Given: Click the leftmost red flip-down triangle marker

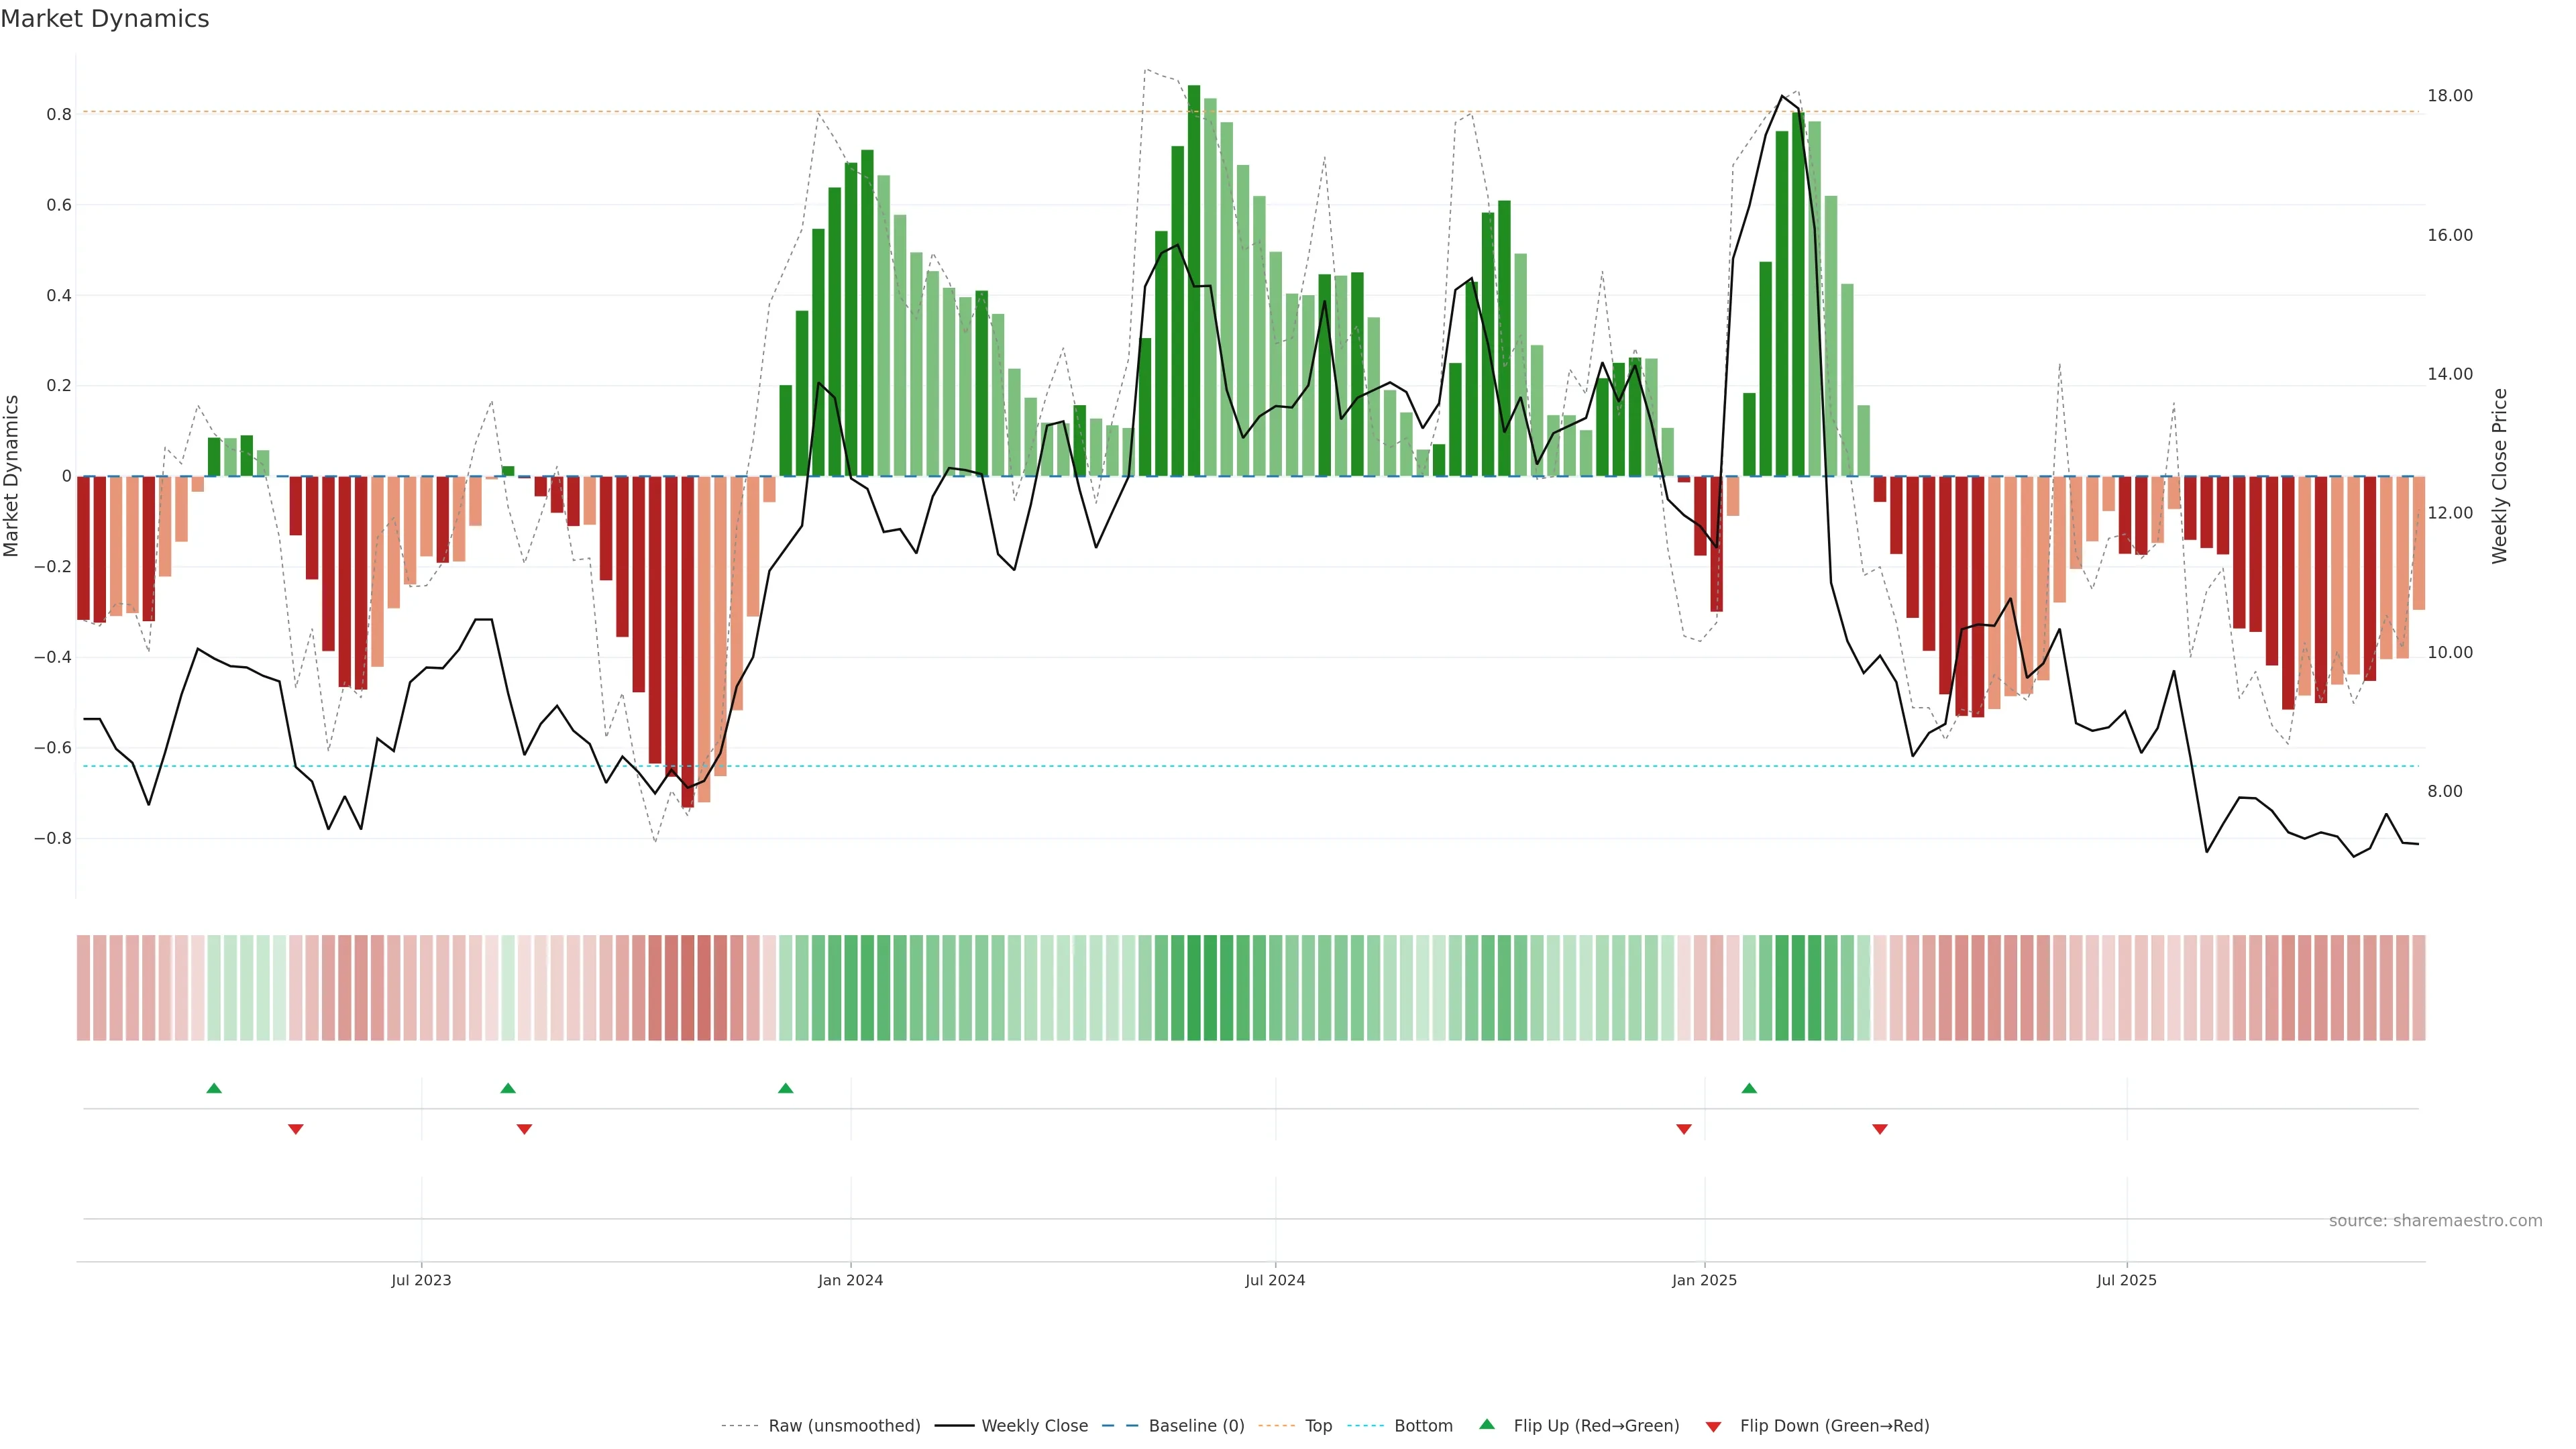Looking at the screenshot, I should (x=296, y=1129).
